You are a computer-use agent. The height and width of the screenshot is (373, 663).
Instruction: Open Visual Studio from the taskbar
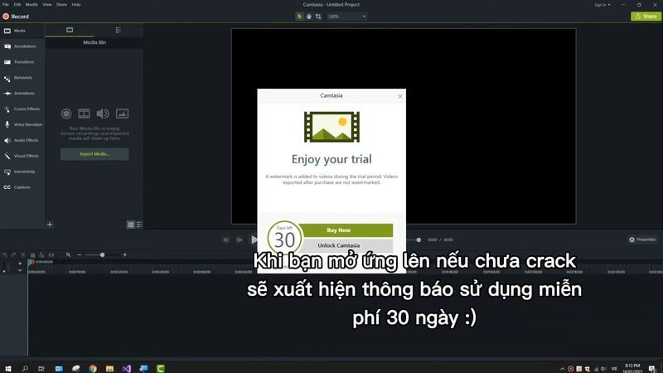point(127,369)
